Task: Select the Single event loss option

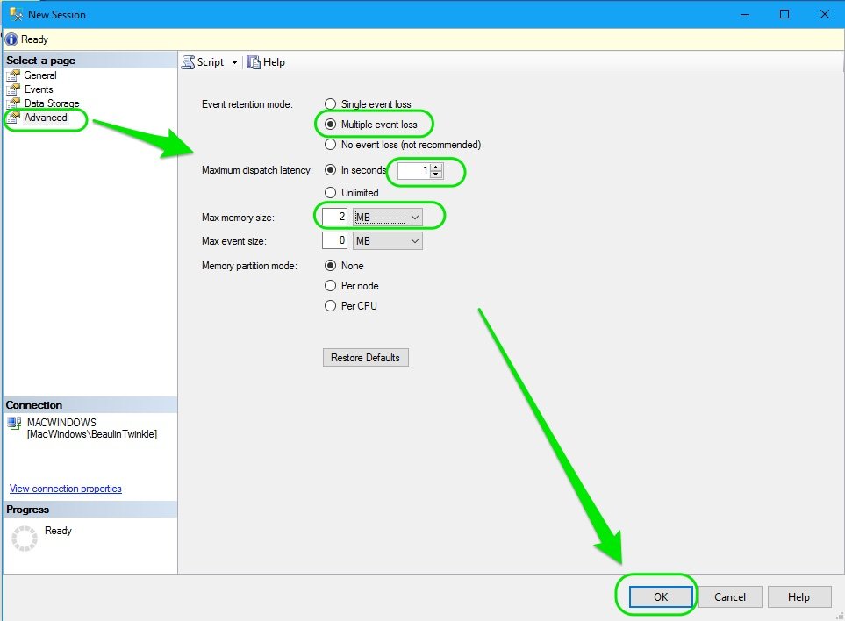Action: [x=330, y=103]
